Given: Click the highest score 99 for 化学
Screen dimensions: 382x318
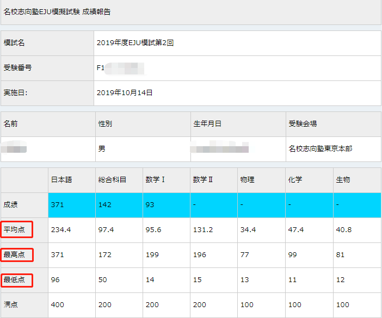Looking at the screenshot, I should [x=292, y=255].
